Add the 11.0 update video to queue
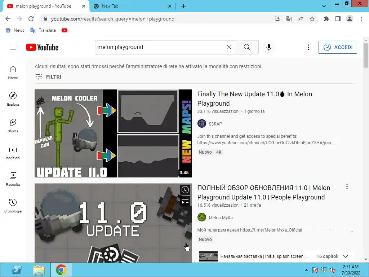The height and width of the screenshot is (277, 369). tap(185, 201)
